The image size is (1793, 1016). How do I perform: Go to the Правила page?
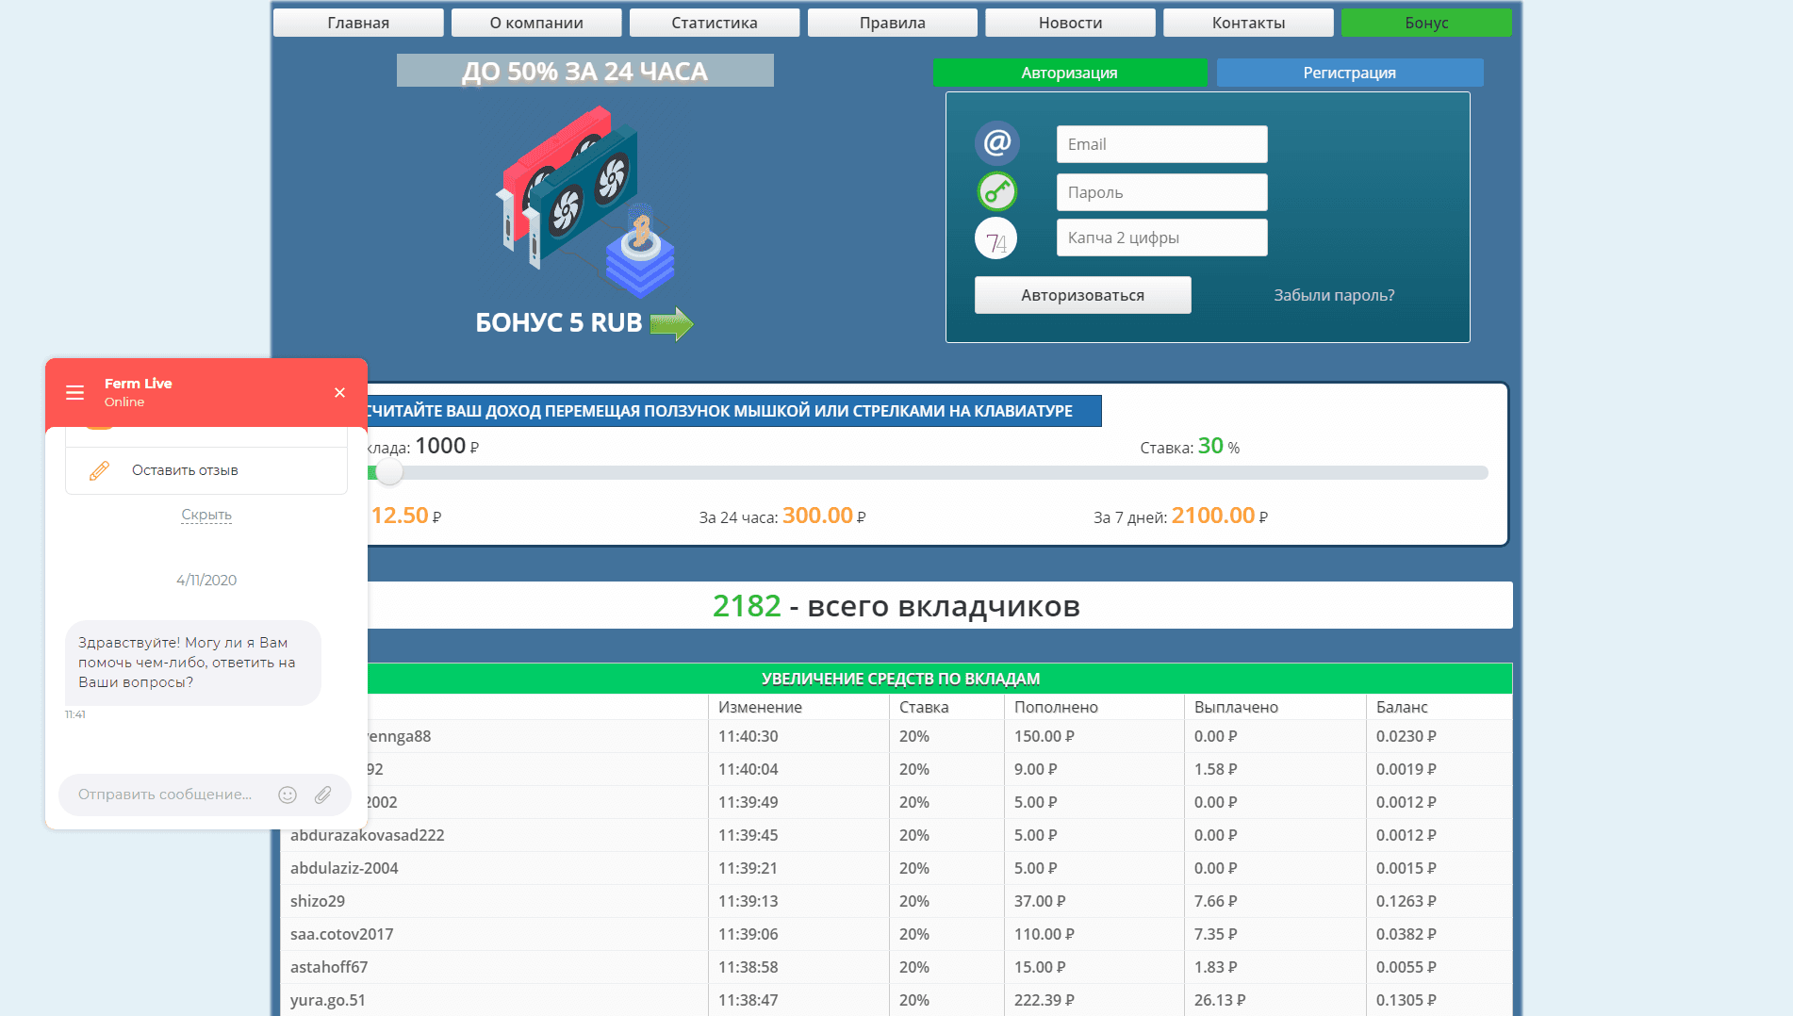(892, 23)
